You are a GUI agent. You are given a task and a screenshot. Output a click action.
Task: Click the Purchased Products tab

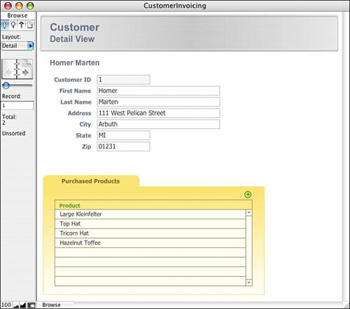pos(91,181)
